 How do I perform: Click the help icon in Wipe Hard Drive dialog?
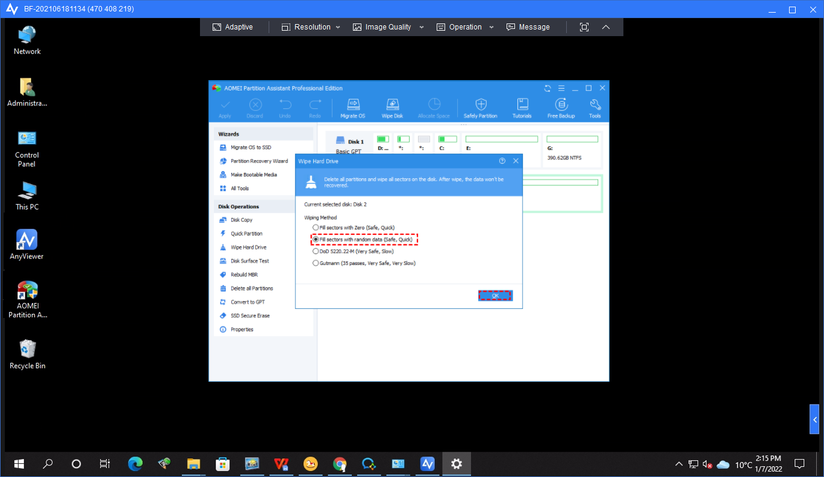click(x=502, y=161)
